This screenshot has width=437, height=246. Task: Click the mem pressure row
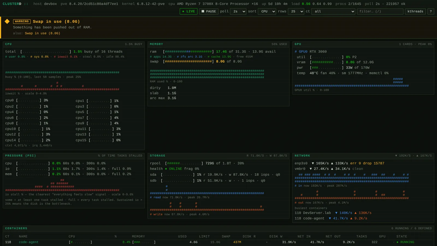[68, 174]
